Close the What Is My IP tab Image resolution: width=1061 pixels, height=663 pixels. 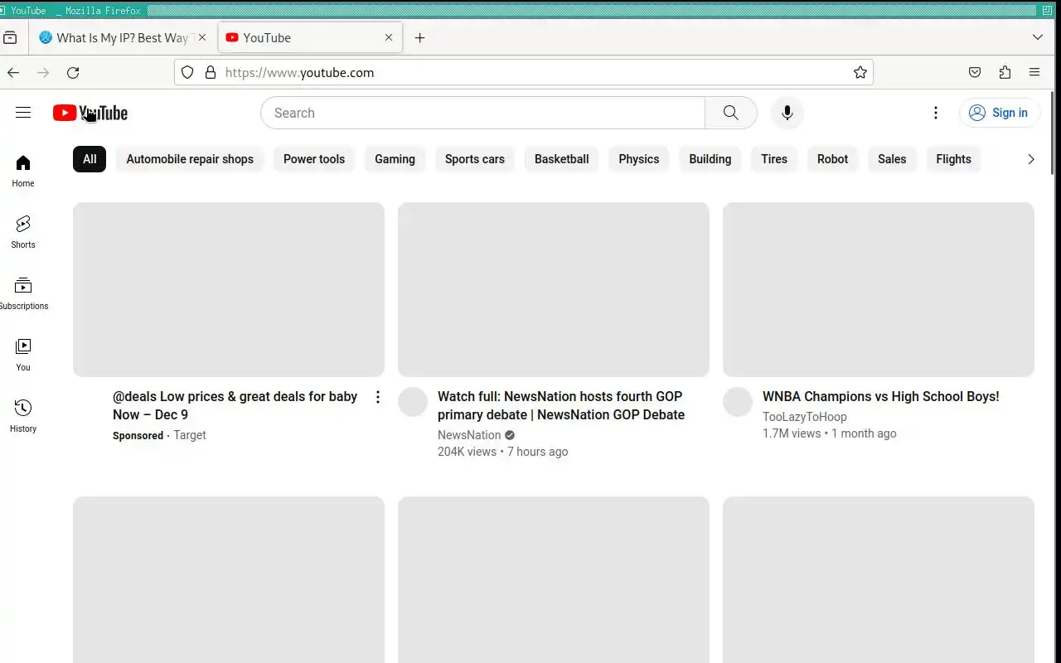[202, 38]
